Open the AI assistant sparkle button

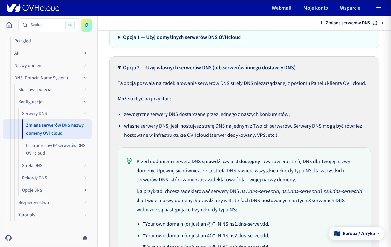[87, 25]
